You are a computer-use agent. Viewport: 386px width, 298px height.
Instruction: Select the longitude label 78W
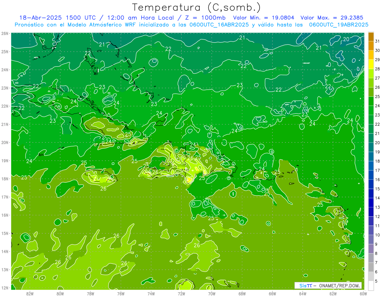point(90,293)
